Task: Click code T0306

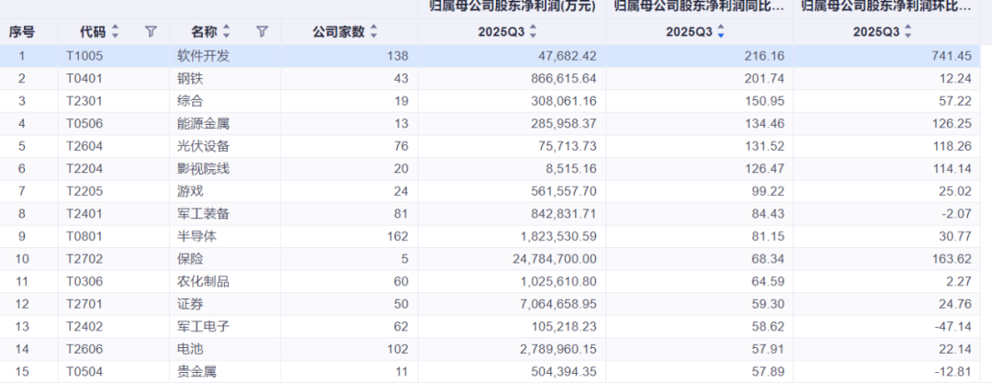Action: pyautogui.click(x=85, y=282)
